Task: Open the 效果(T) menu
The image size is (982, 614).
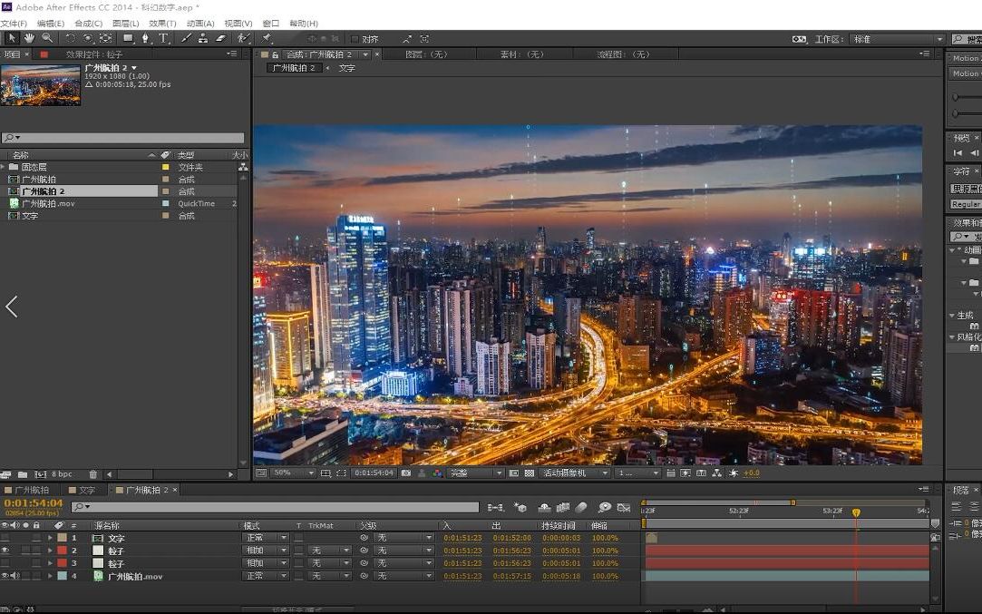Action: 162,23
